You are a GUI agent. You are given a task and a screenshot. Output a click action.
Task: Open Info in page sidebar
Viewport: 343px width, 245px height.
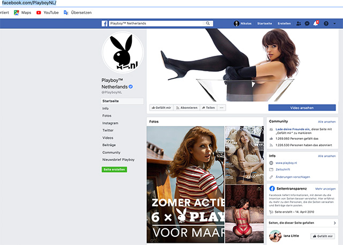[x=106, y=108]
